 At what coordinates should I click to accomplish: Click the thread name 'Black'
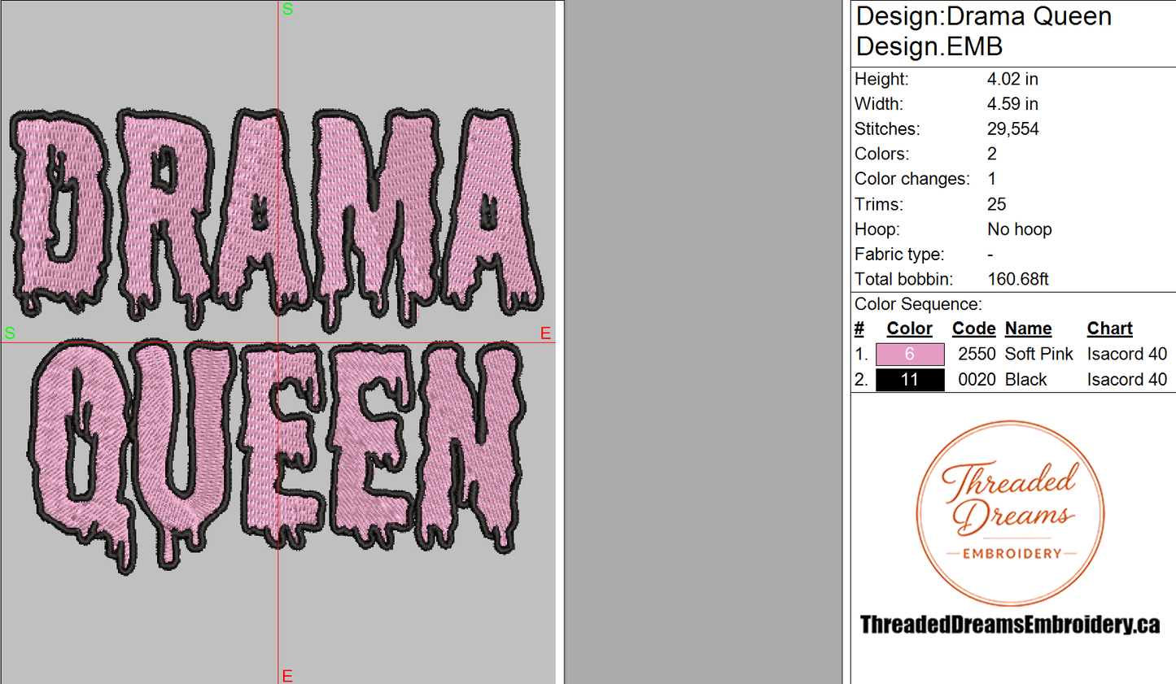coord(1025,380)
